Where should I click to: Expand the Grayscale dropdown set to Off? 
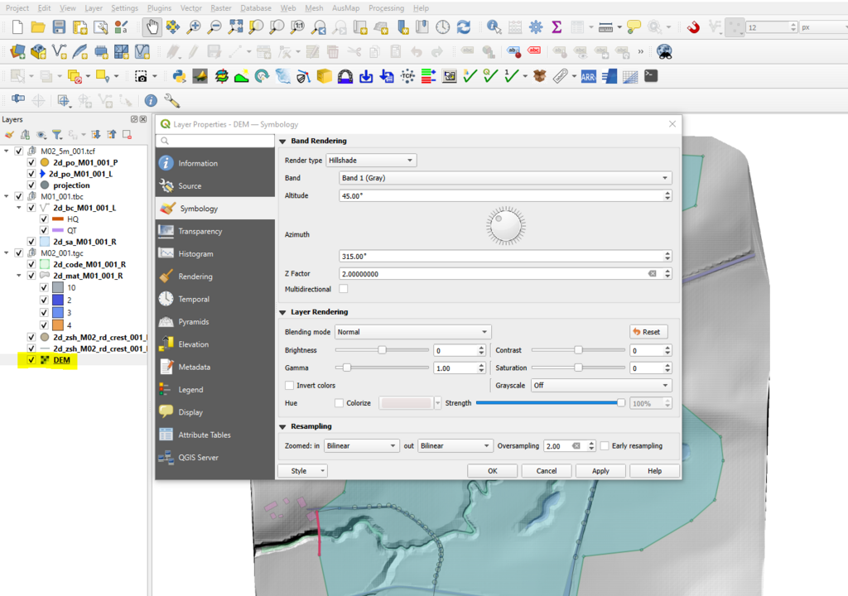tap(600, 385)
